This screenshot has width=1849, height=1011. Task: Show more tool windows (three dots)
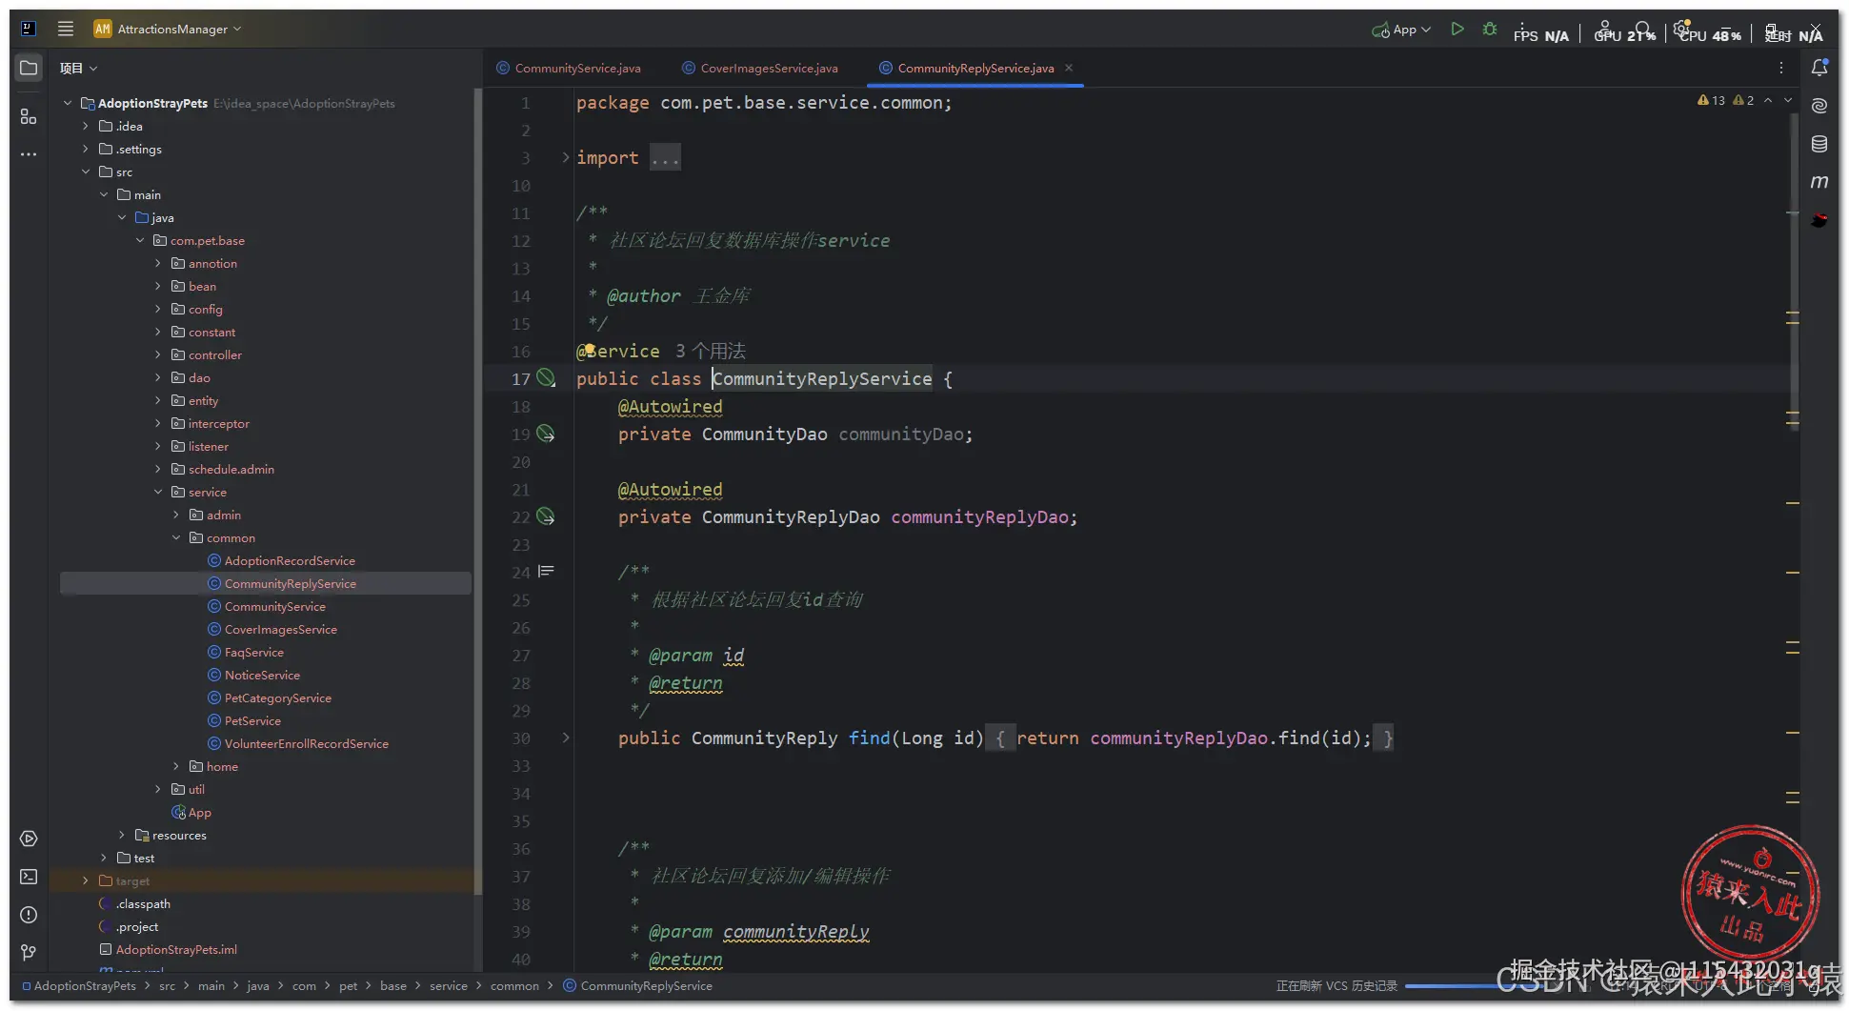click(29, 154)
